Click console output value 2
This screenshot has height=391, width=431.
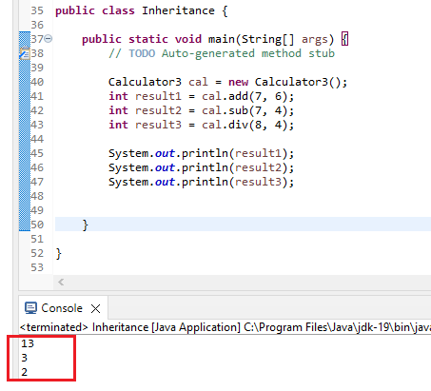coord(25,372)
